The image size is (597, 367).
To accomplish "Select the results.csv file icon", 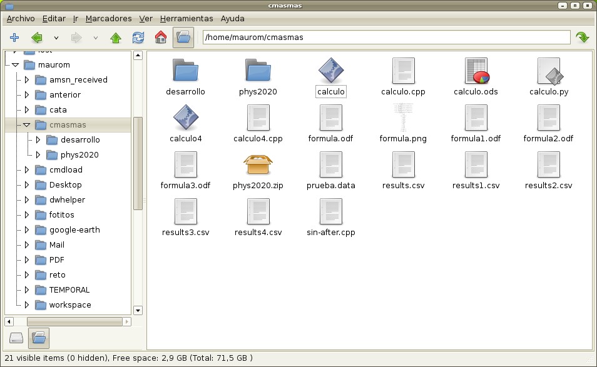I will (403, 164).
